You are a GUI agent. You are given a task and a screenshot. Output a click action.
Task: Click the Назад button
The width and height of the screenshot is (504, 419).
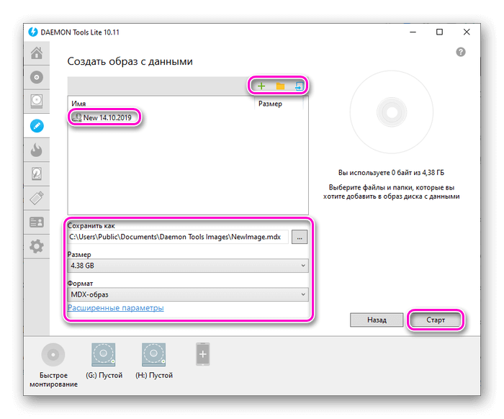tap(377, 320)
